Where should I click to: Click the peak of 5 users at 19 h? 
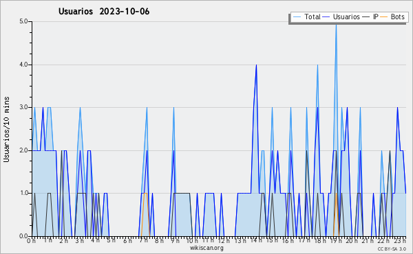(x=336, y=25)
